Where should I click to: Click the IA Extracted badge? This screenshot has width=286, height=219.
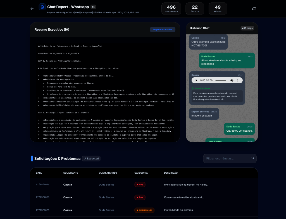[x=91, y=158]
